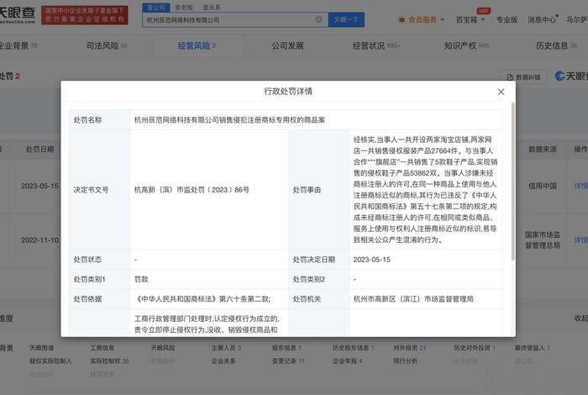The image size is (588, 395).
Task: Click the 处罚日期 column header
Action: tap(39, 150)
